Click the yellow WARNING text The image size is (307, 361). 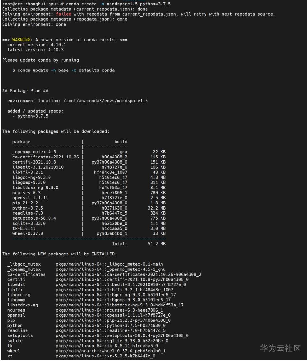coord(22,40)
